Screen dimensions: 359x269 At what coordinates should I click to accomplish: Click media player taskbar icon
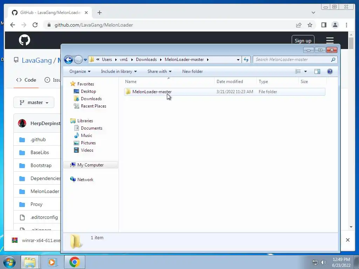52,262
